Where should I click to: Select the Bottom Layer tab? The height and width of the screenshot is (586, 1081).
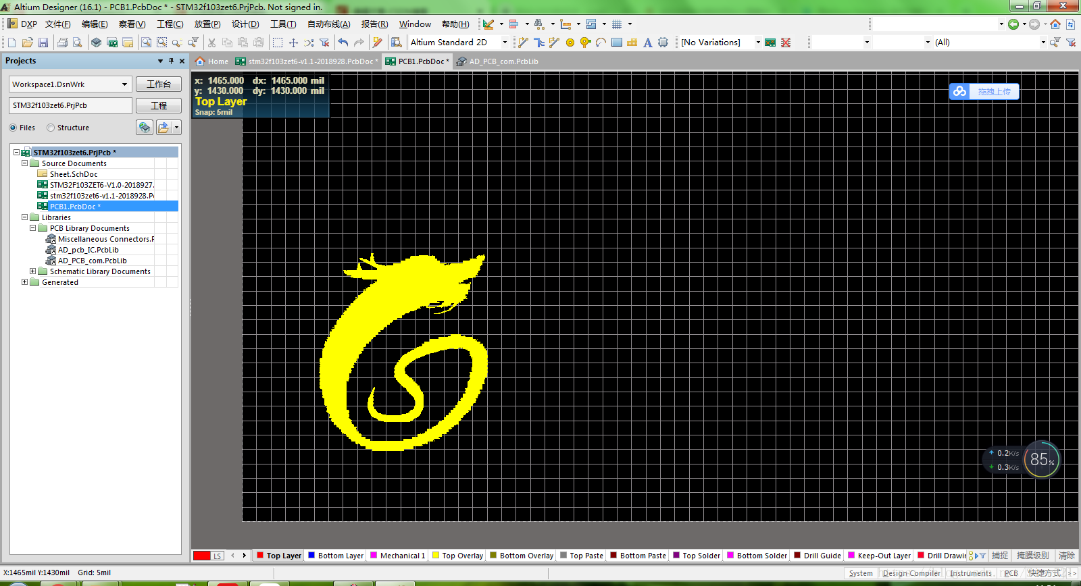pyautogui.click(x=336, y=556)
